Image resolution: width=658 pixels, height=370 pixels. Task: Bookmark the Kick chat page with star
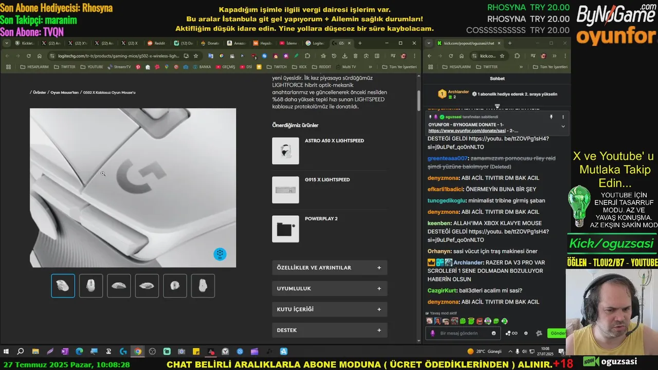pos(502,55)
